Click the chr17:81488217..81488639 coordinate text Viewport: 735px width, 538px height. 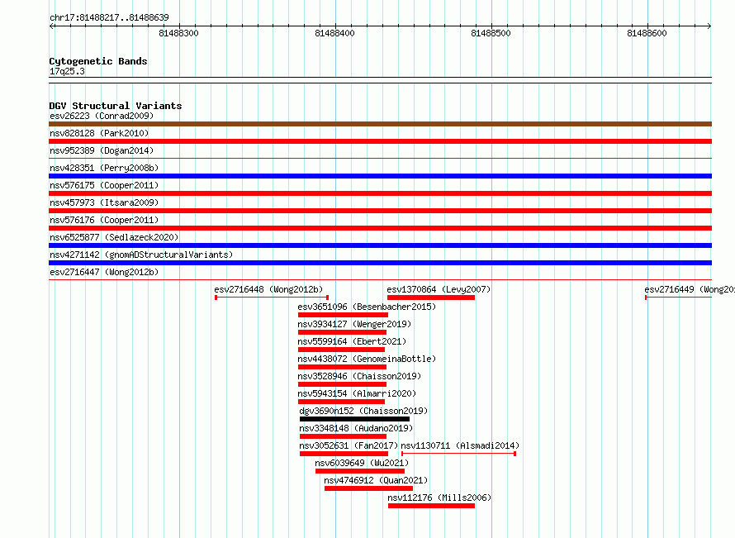click(x=109, y=17)
